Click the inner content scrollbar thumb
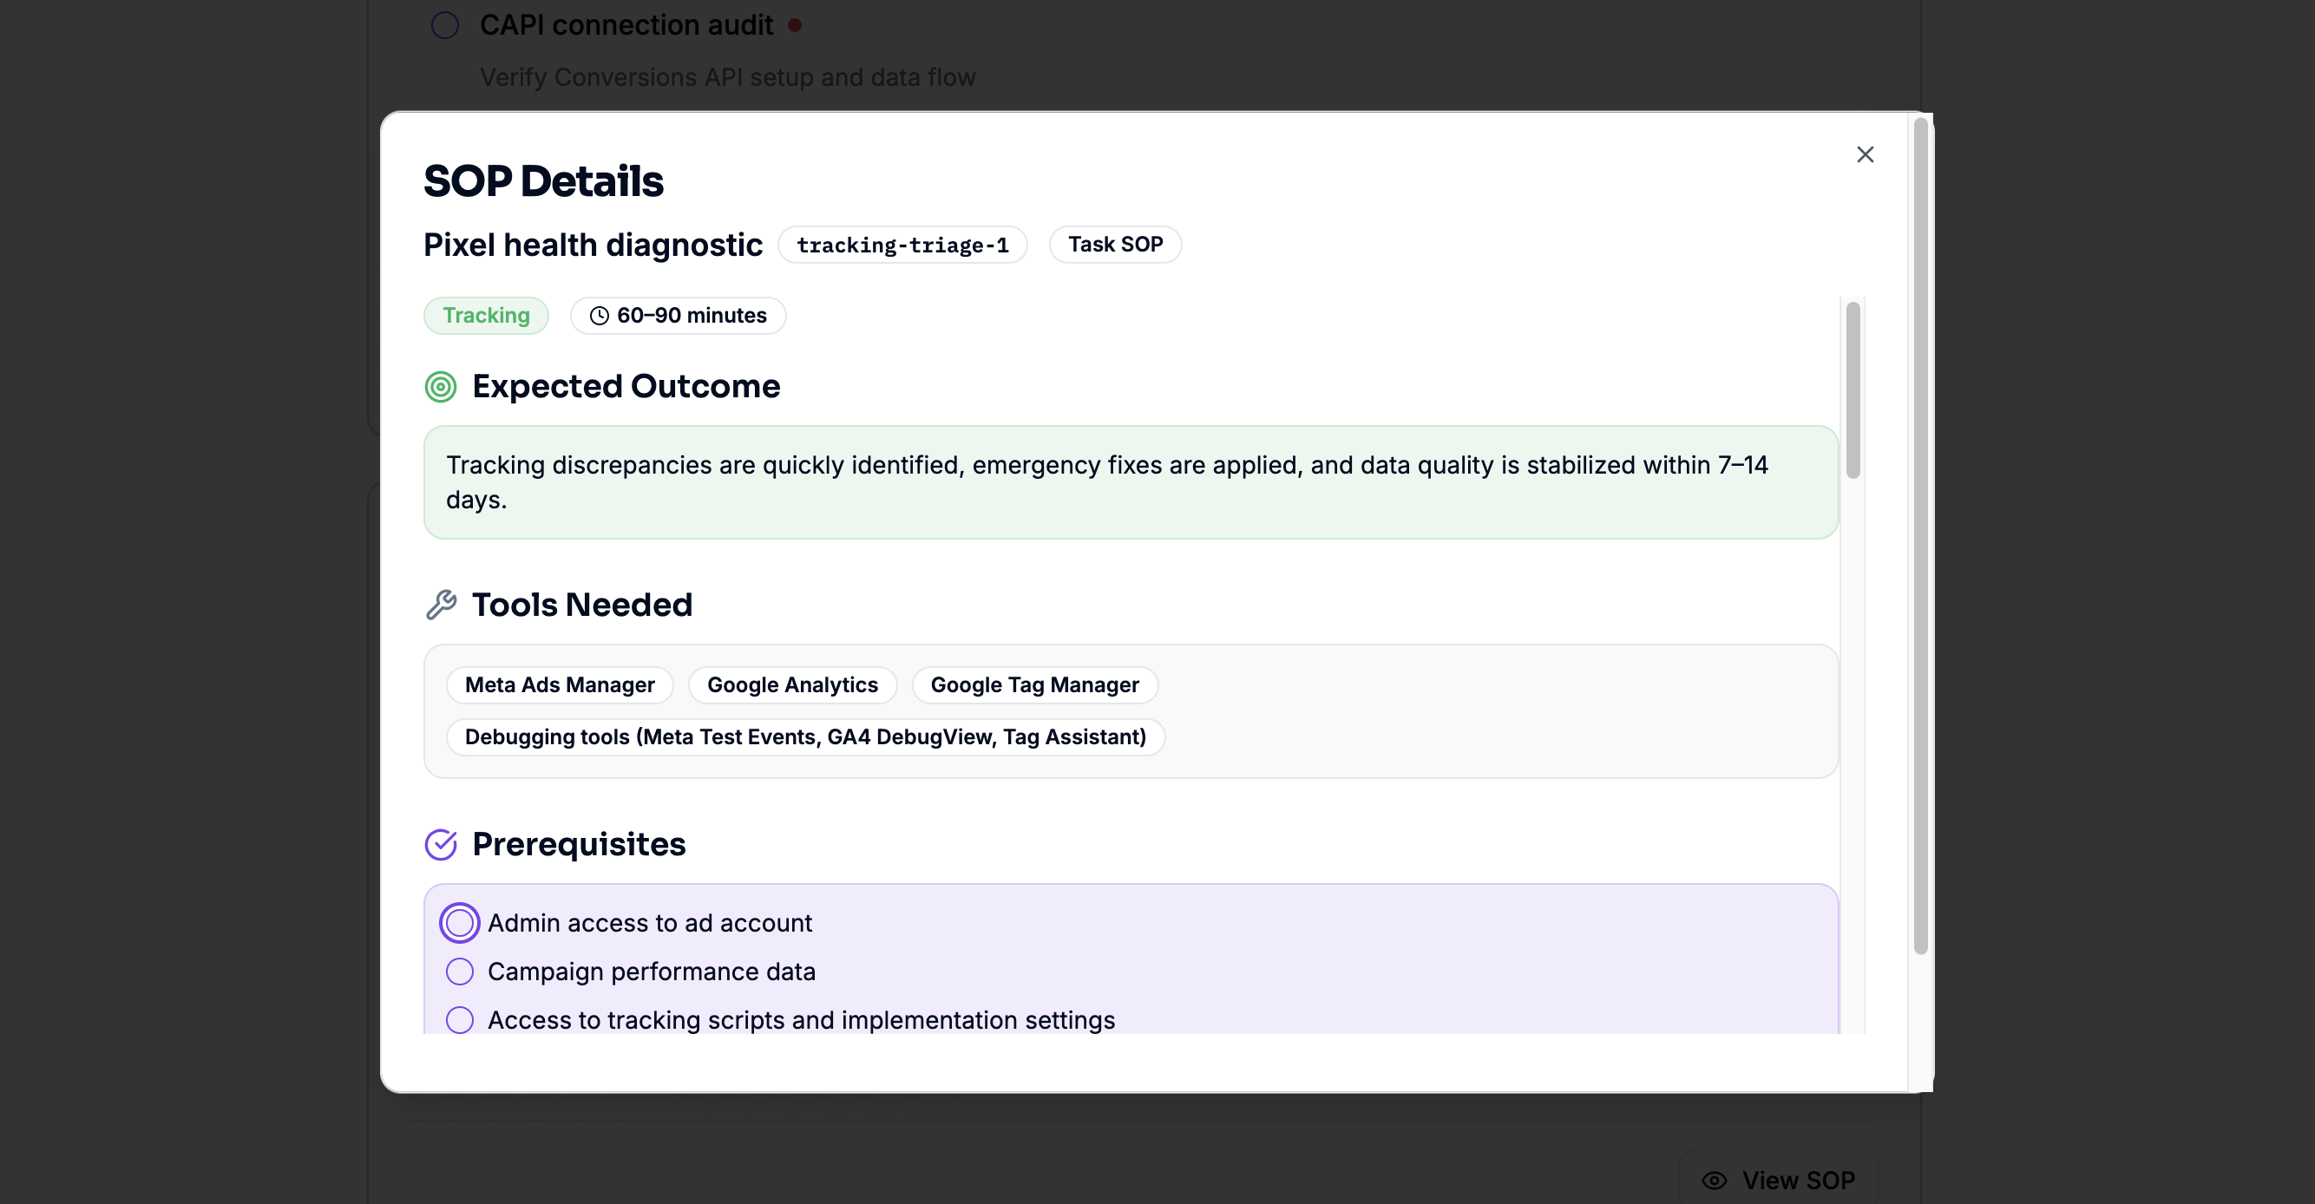 point(1853,391)
